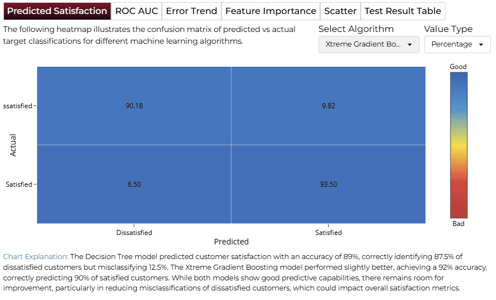Click the Chart Explanation label
The width and height of the screenshot is (496, 300).
[35, 256]
